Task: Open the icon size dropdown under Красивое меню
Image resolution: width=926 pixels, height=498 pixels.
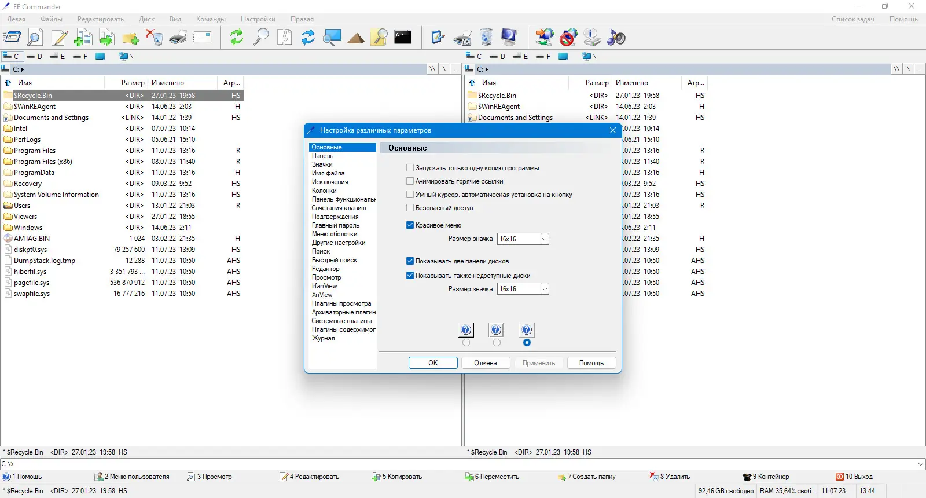Action: (x=545, y=239)
